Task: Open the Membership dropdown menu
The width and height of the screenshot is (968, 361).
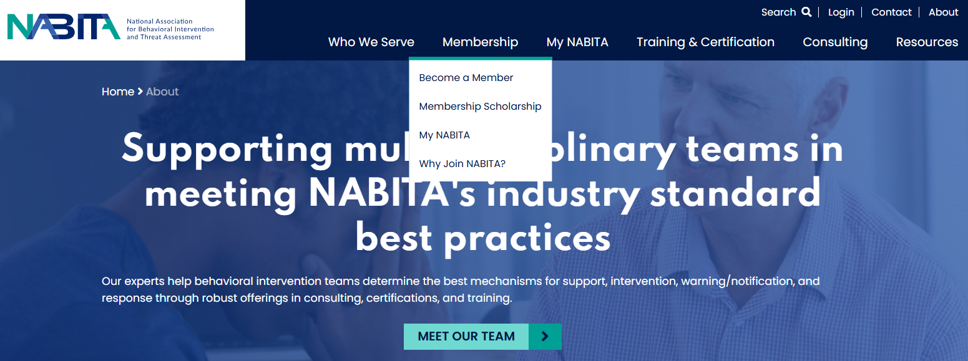Action: click(x=480, y=42)
